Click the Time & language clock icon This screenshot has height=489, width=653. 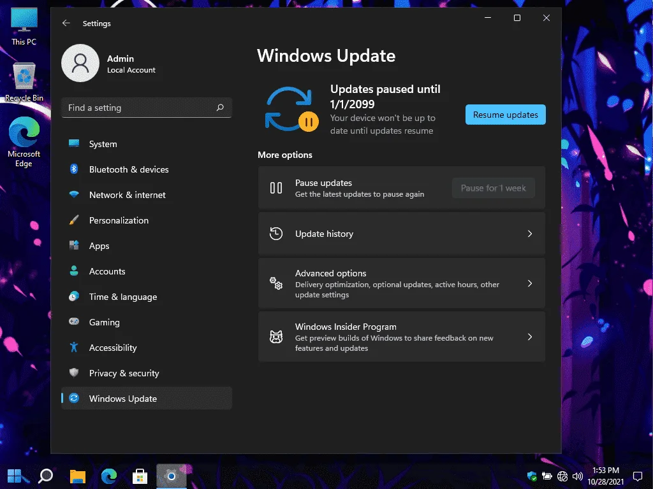74,297
